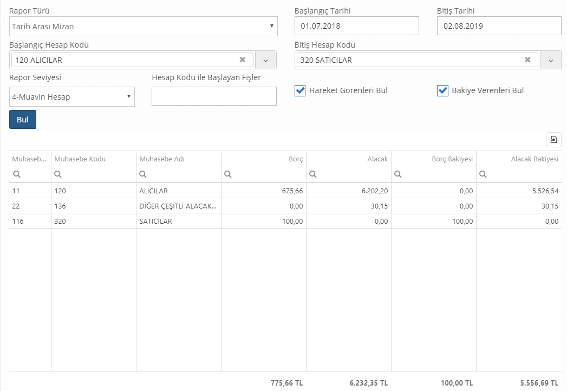Open the Rapor Türü dropdown
Screen dimensions: 567x391
click(x=144, y=26)
